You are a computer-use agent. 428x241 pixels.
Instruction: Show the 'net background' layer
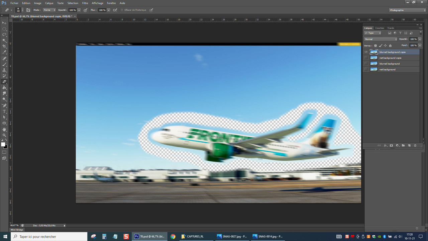click(x=366, y=69)
